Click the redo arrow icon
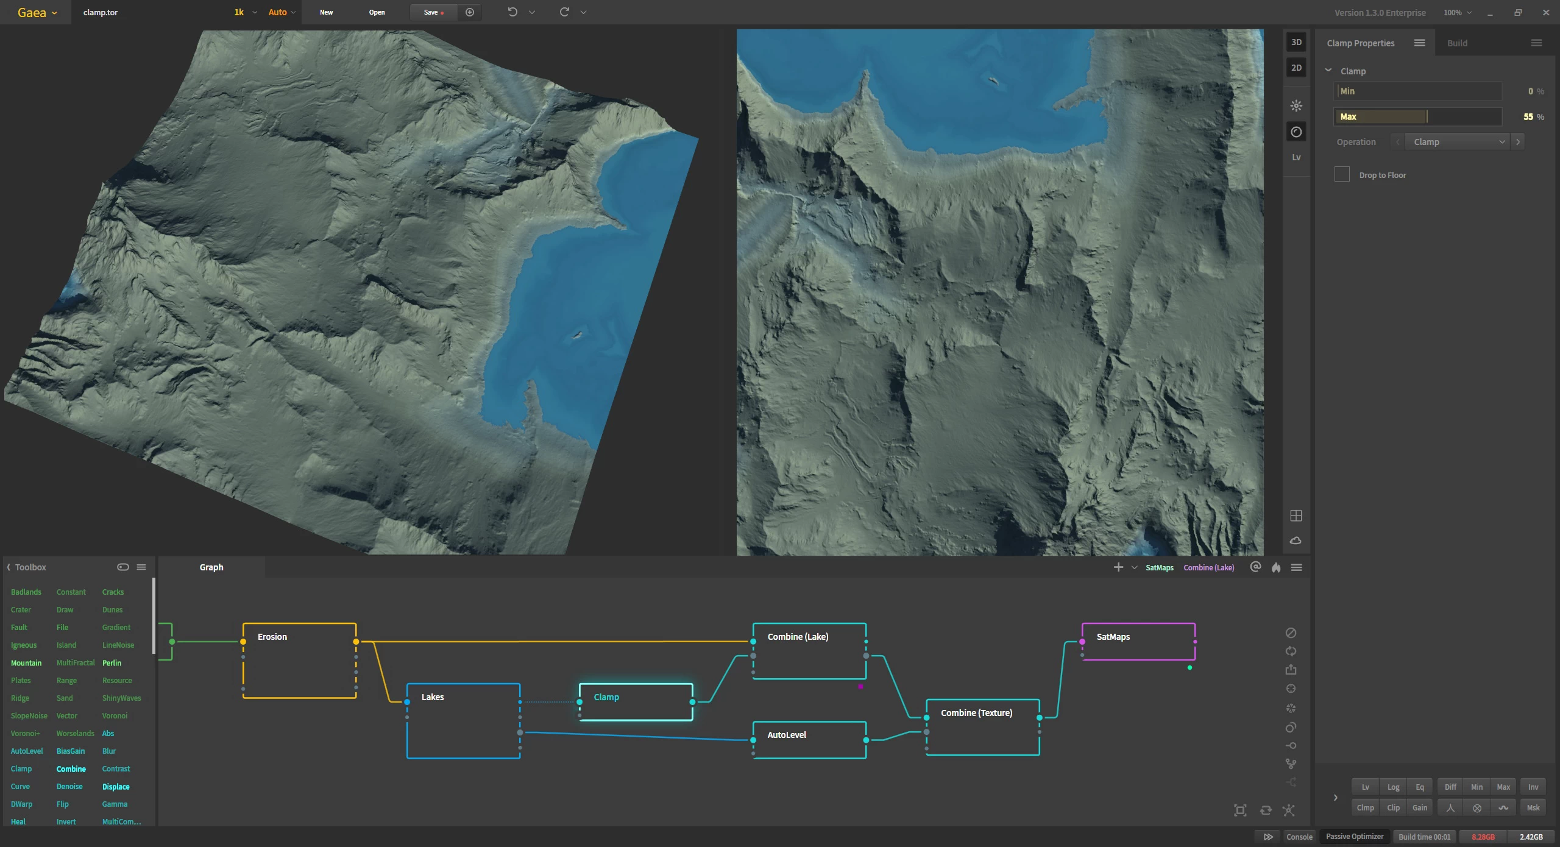Viewport: 1560px width, 847px height. coord(564,12)
